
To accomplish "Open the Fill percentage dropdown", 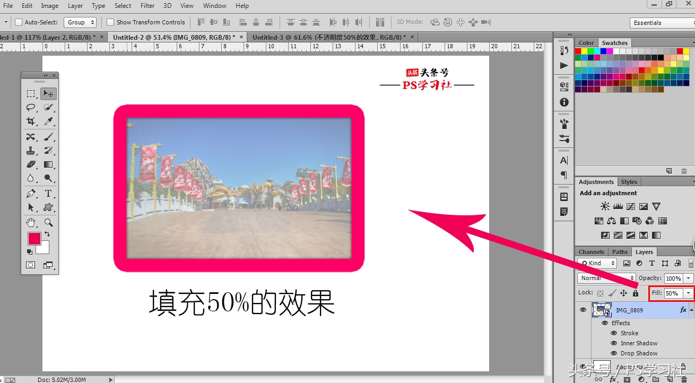I will click(688, 292).
